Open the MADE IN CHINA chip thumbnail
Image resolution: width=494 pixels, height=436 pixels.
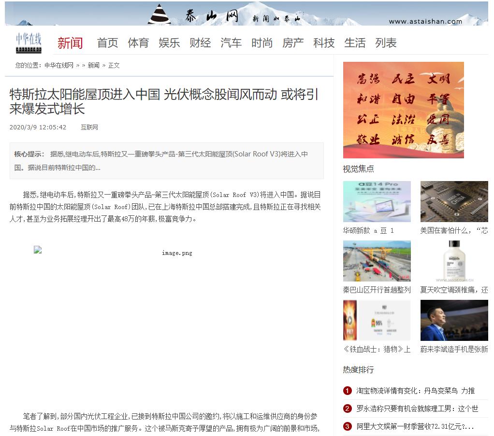click(454, 201)
